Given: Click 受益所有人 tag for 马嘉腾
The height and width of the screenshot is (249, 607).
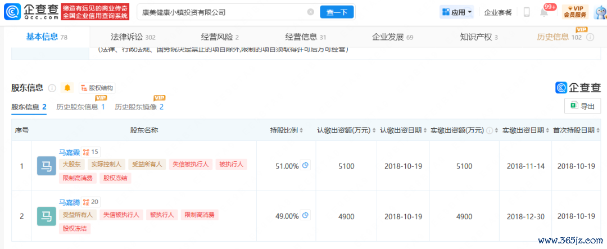Looking at the screenshot, I should point(78,214).
